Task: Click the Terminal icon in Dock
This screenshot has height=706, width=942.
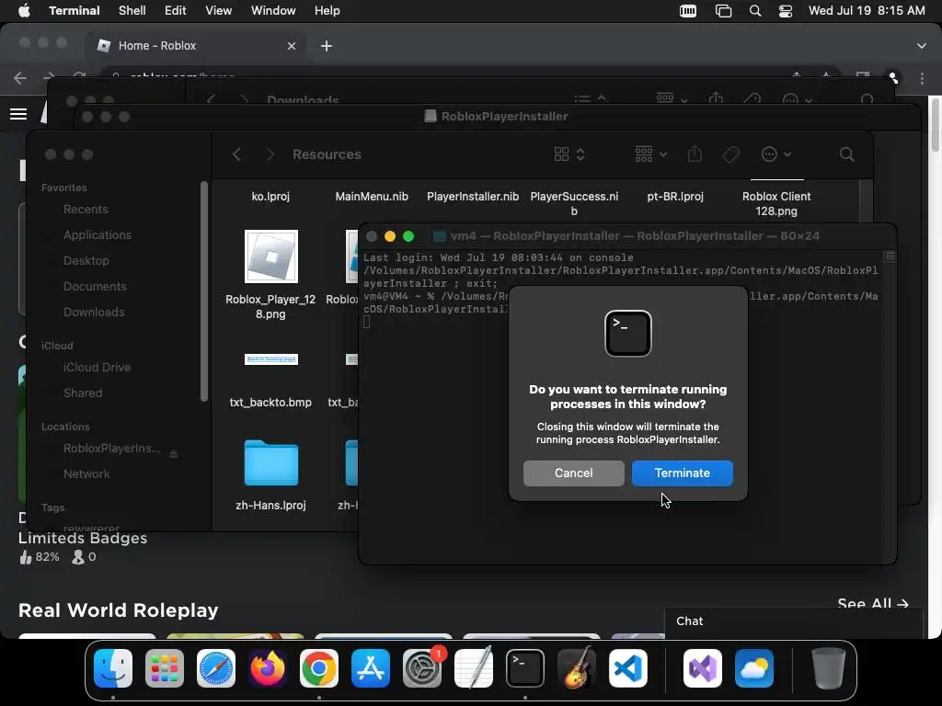Action: pos(525,668)
